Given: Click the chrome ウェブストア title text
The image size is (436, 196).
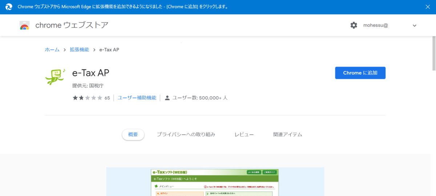Looking at the screenshot, I should [x=72, y=25].
